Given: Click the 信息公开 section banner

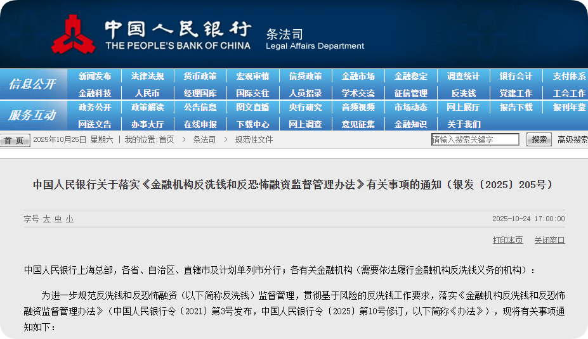Looking at the screenshot, I should [x=33, y=84].
